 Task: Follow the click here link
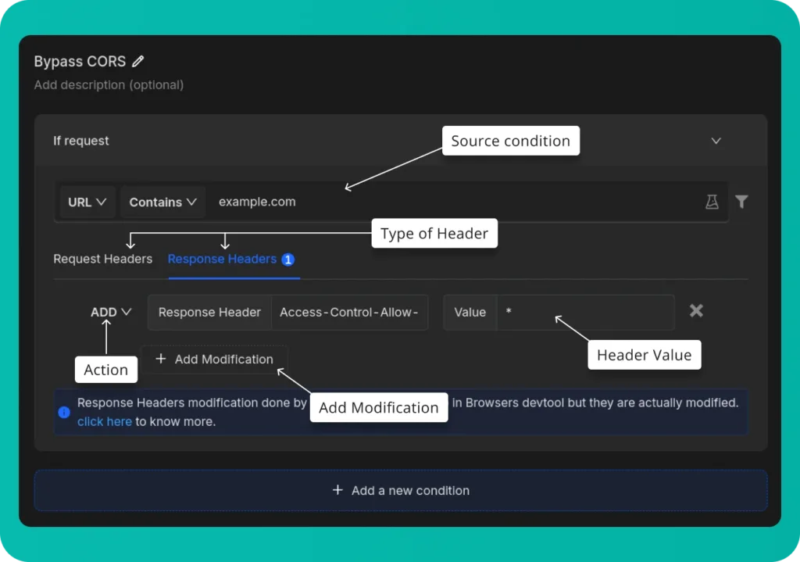coord(105,421)
